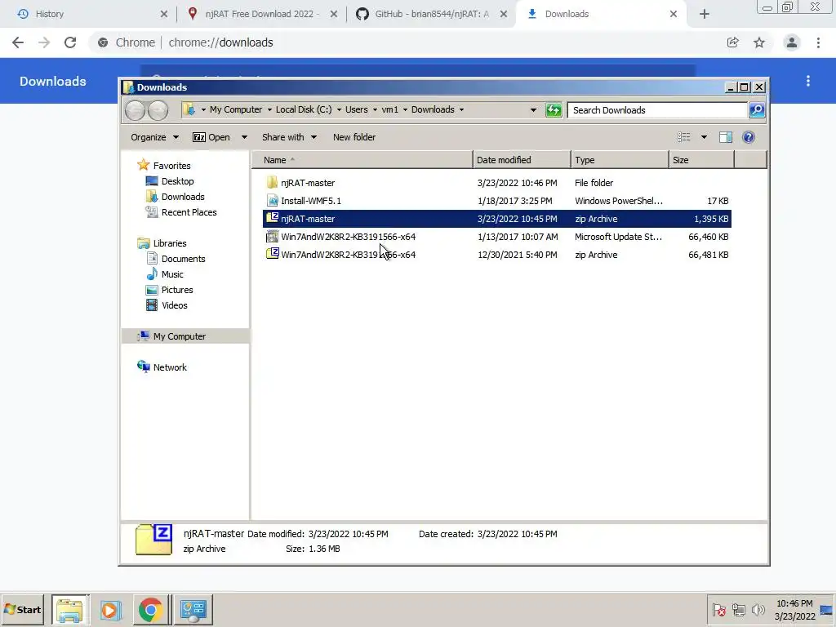Expand the arrow after Users breadcrumb
Viewport: 836px width, 627px height.
[x=376, y=110]
